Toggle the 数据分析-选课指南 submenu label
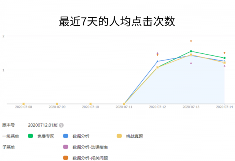The width and height of the screenshot is (235, 161). 90,147
